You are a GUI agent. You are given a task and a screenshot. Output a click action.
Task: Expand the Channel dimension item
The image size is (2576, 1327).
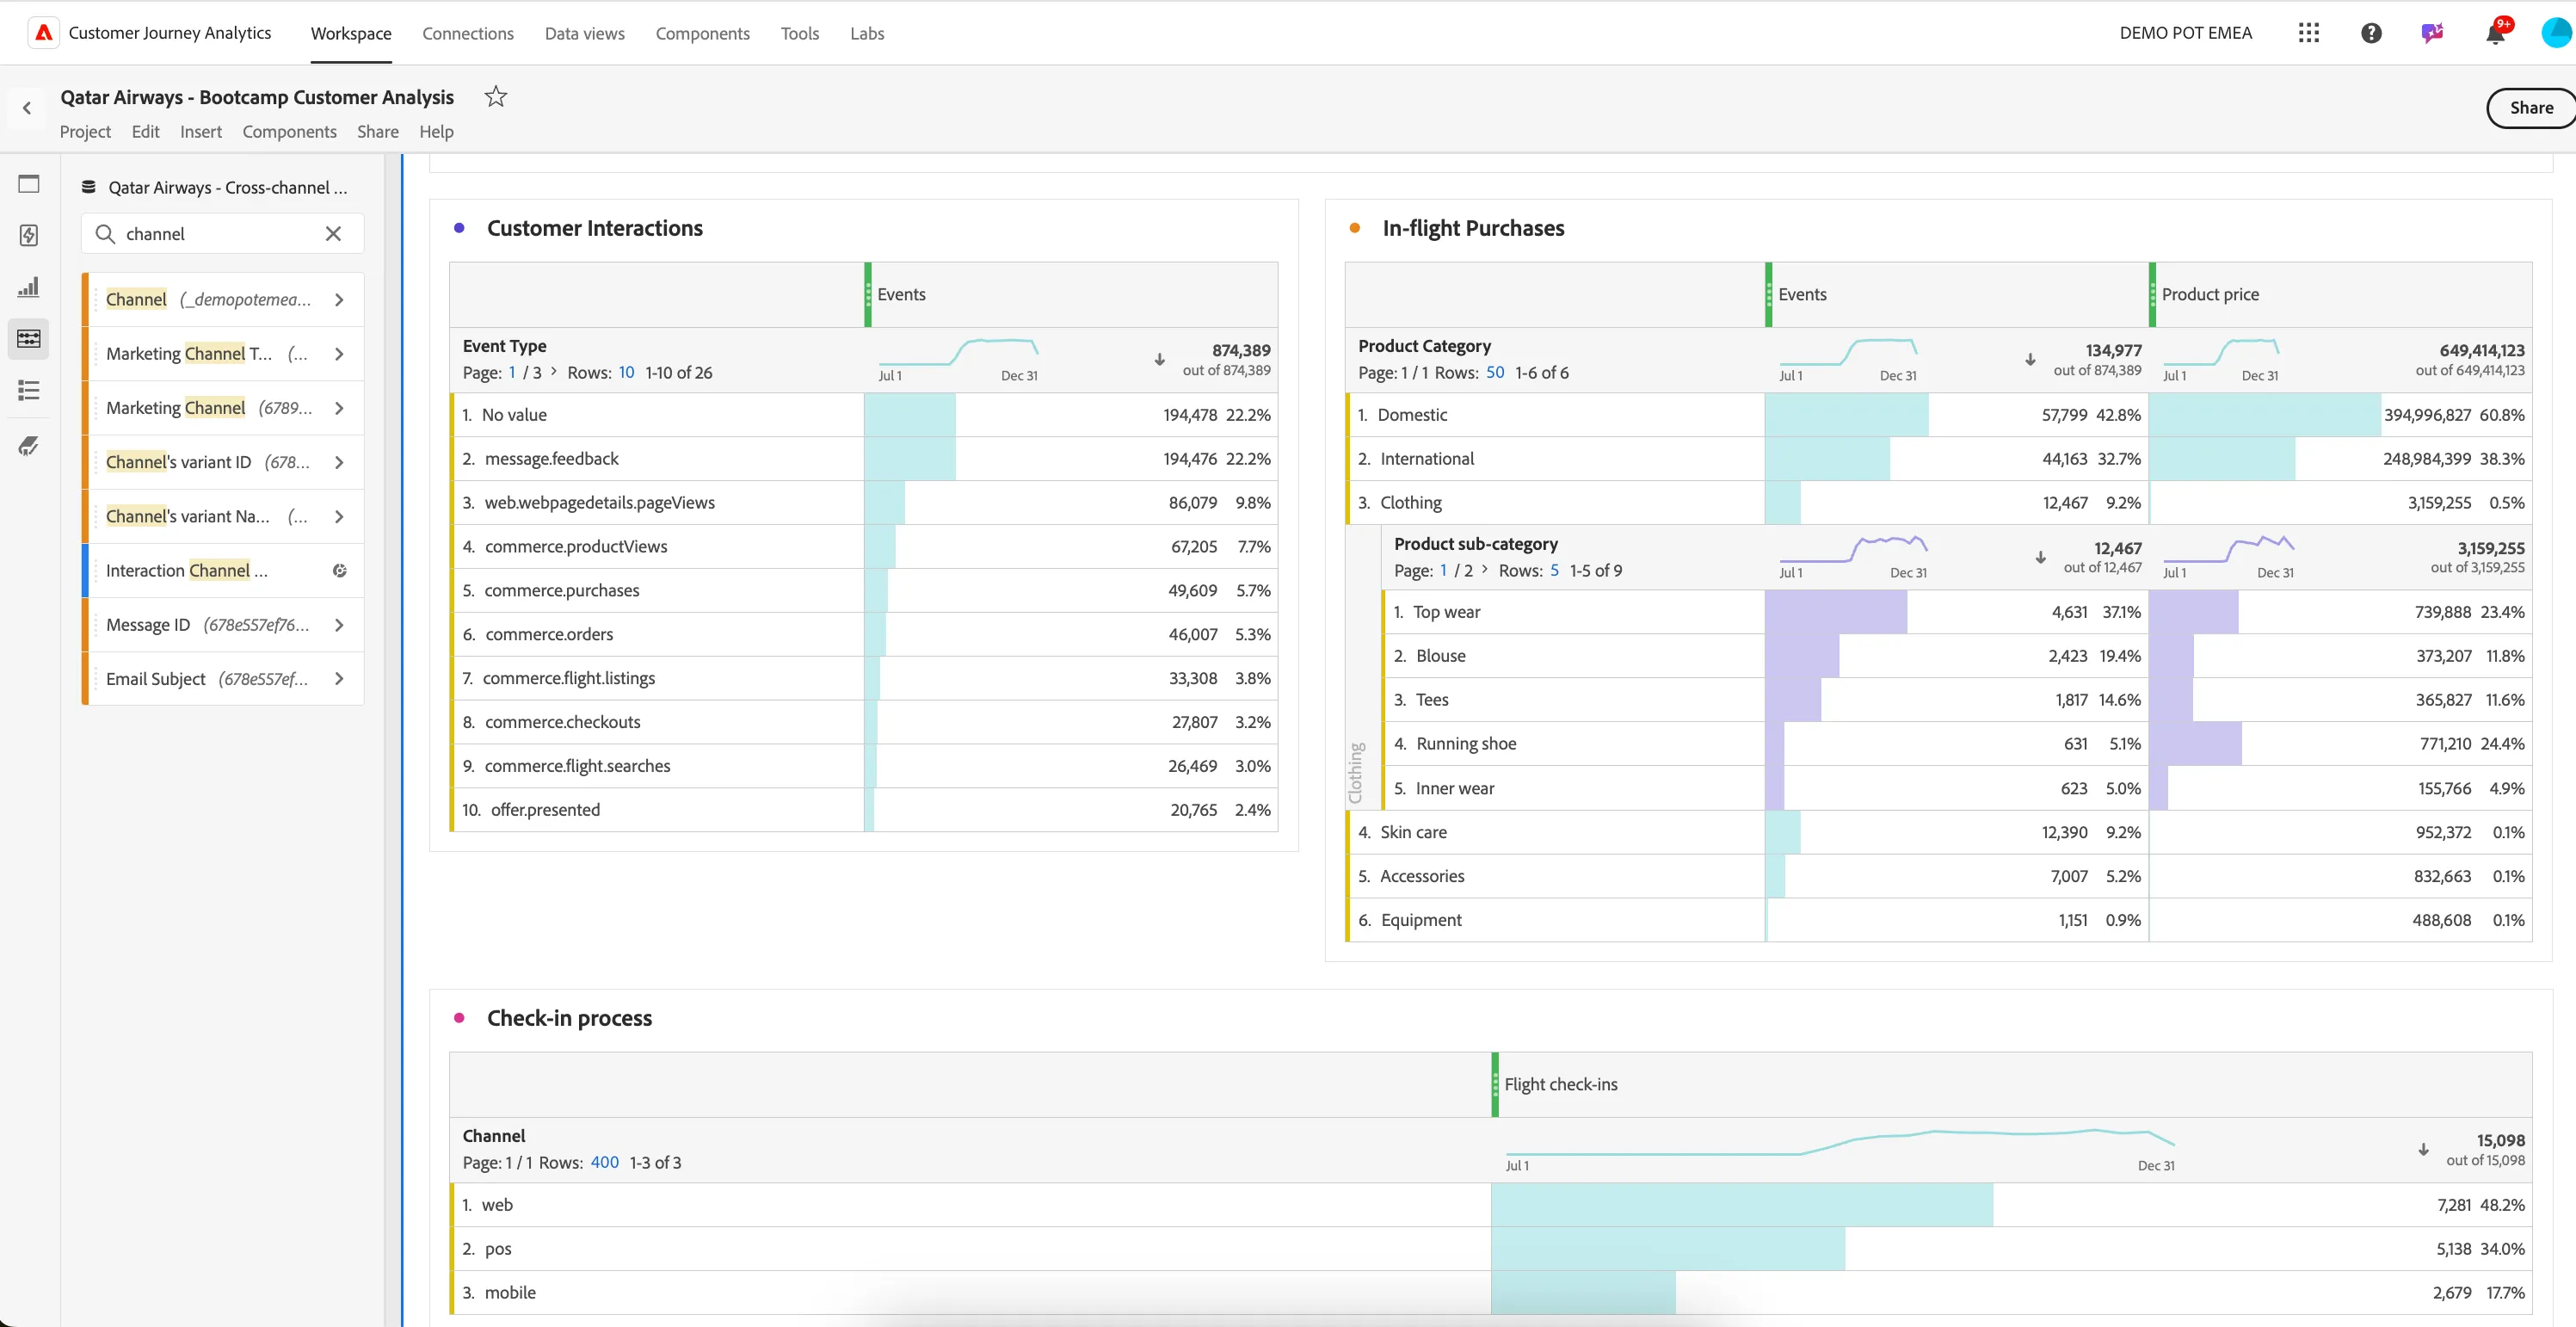[x=339, y=299]
